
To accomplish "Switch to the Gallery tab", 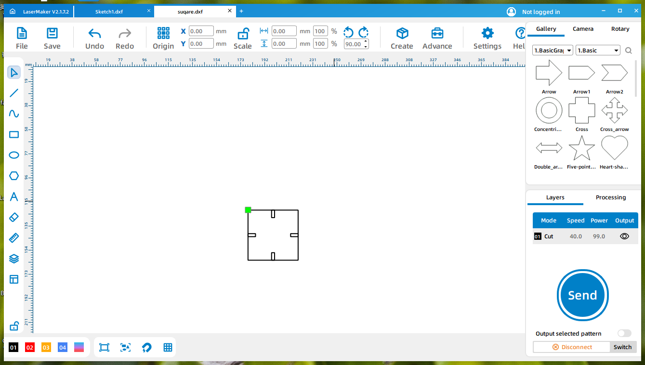I will click(546, 29).
